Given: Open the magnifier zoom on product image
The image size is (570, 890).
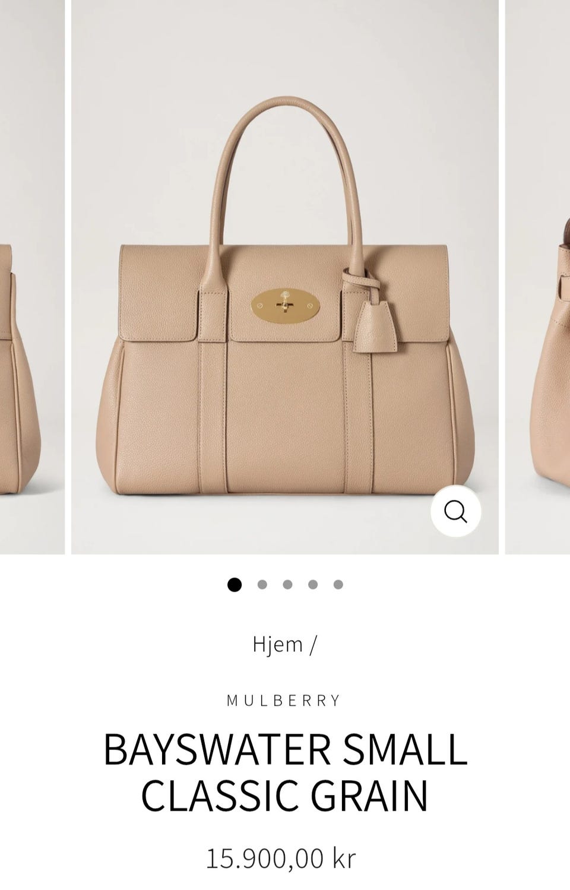Looking at the screenshot, I should (455, 511).
